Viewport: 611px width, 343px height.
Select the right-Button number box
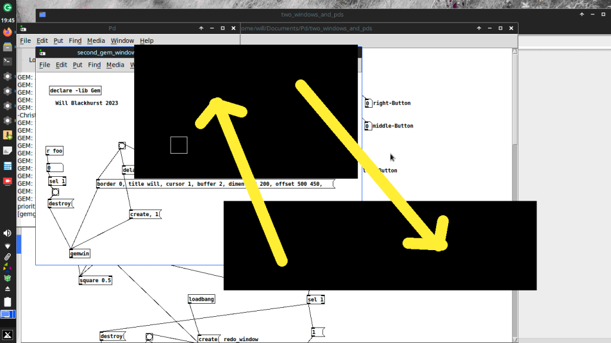[x=368, y=104]
